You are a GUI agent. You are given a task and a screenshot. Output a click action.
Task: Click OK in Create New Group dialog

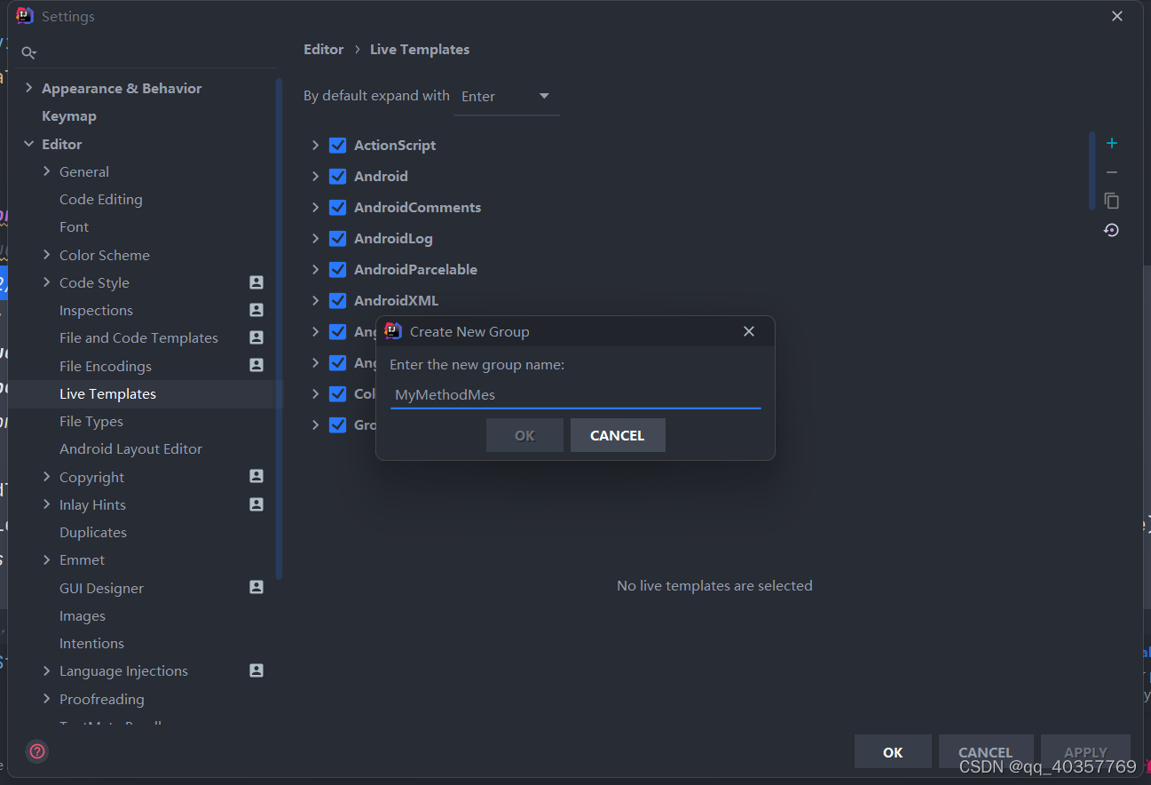coord(524,435)
